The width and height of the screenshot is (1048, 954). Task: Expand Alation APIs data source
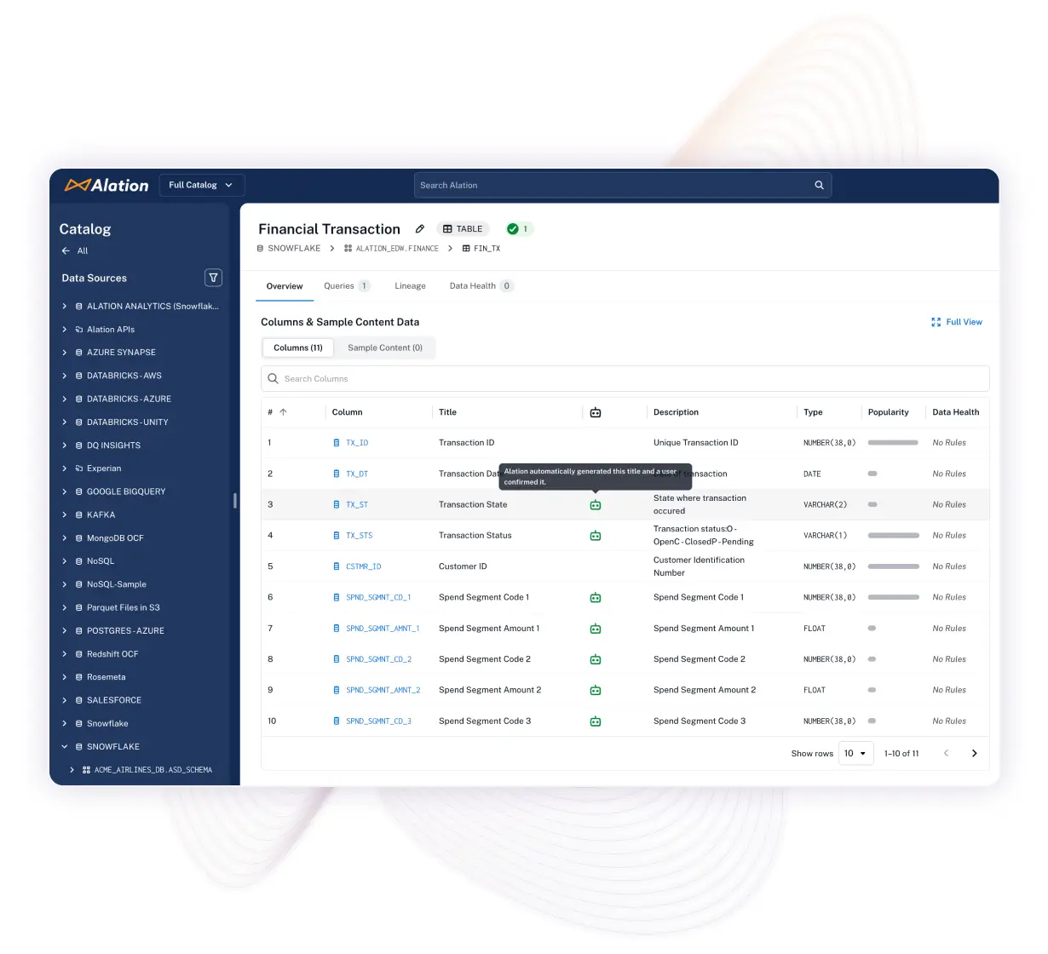pos(65,330)
